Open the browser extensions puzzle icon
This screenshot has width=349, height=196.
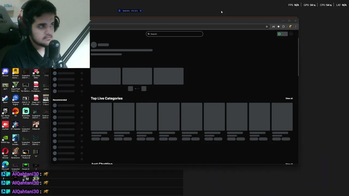point(283,27)
